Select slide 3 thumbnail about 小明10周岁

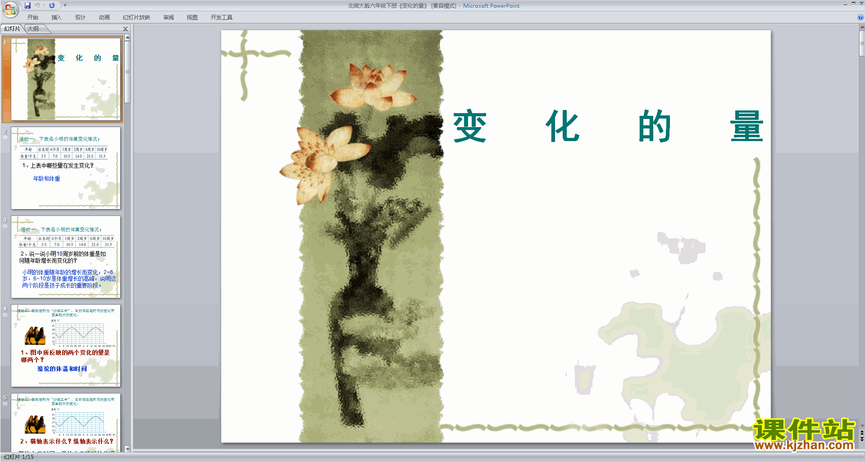[x=66, y=257]
